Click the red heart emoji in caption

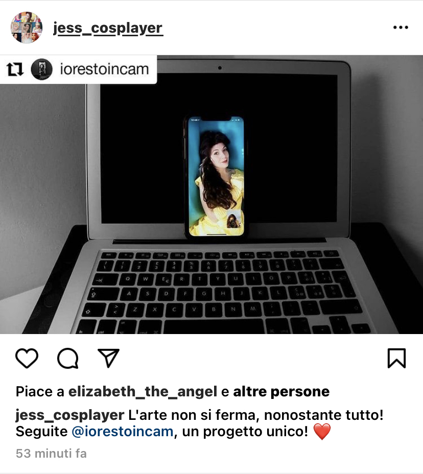coord(322,432)
